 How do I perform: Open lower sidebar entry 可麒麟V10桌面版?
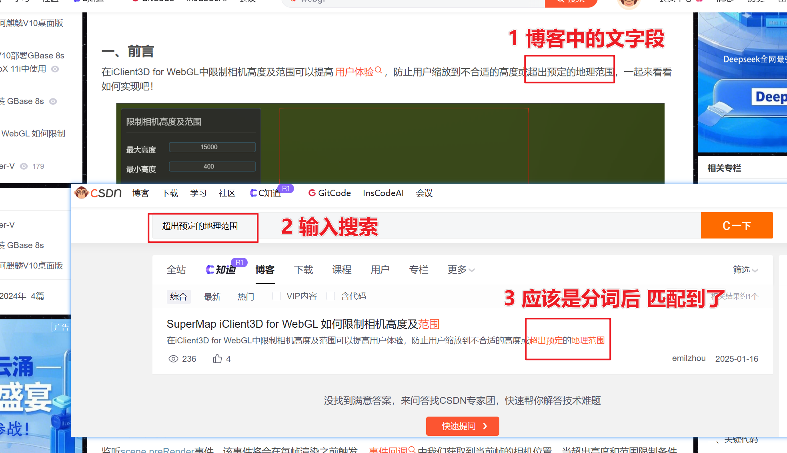pos(32,266)
